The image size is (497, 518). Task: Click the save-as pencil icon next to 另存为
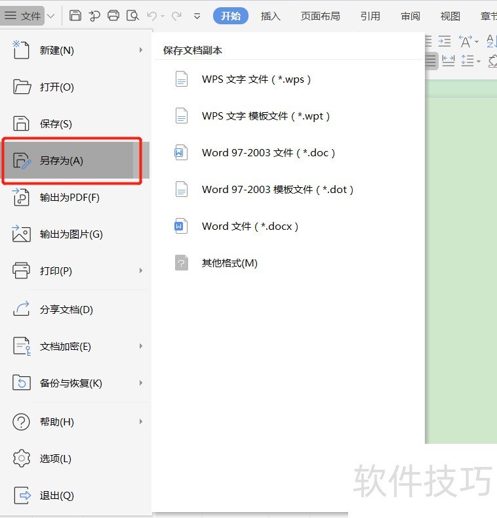pos(22,161)
